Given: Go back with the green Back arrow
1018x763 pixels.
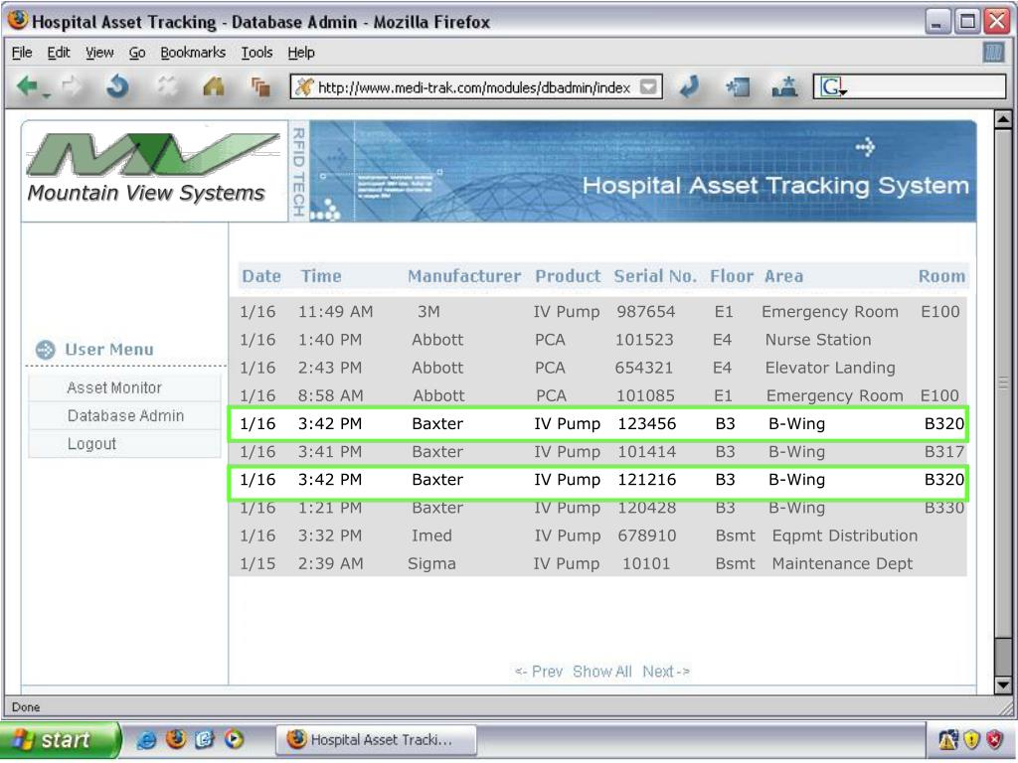Looking at the screenshot, I should 27,85.
